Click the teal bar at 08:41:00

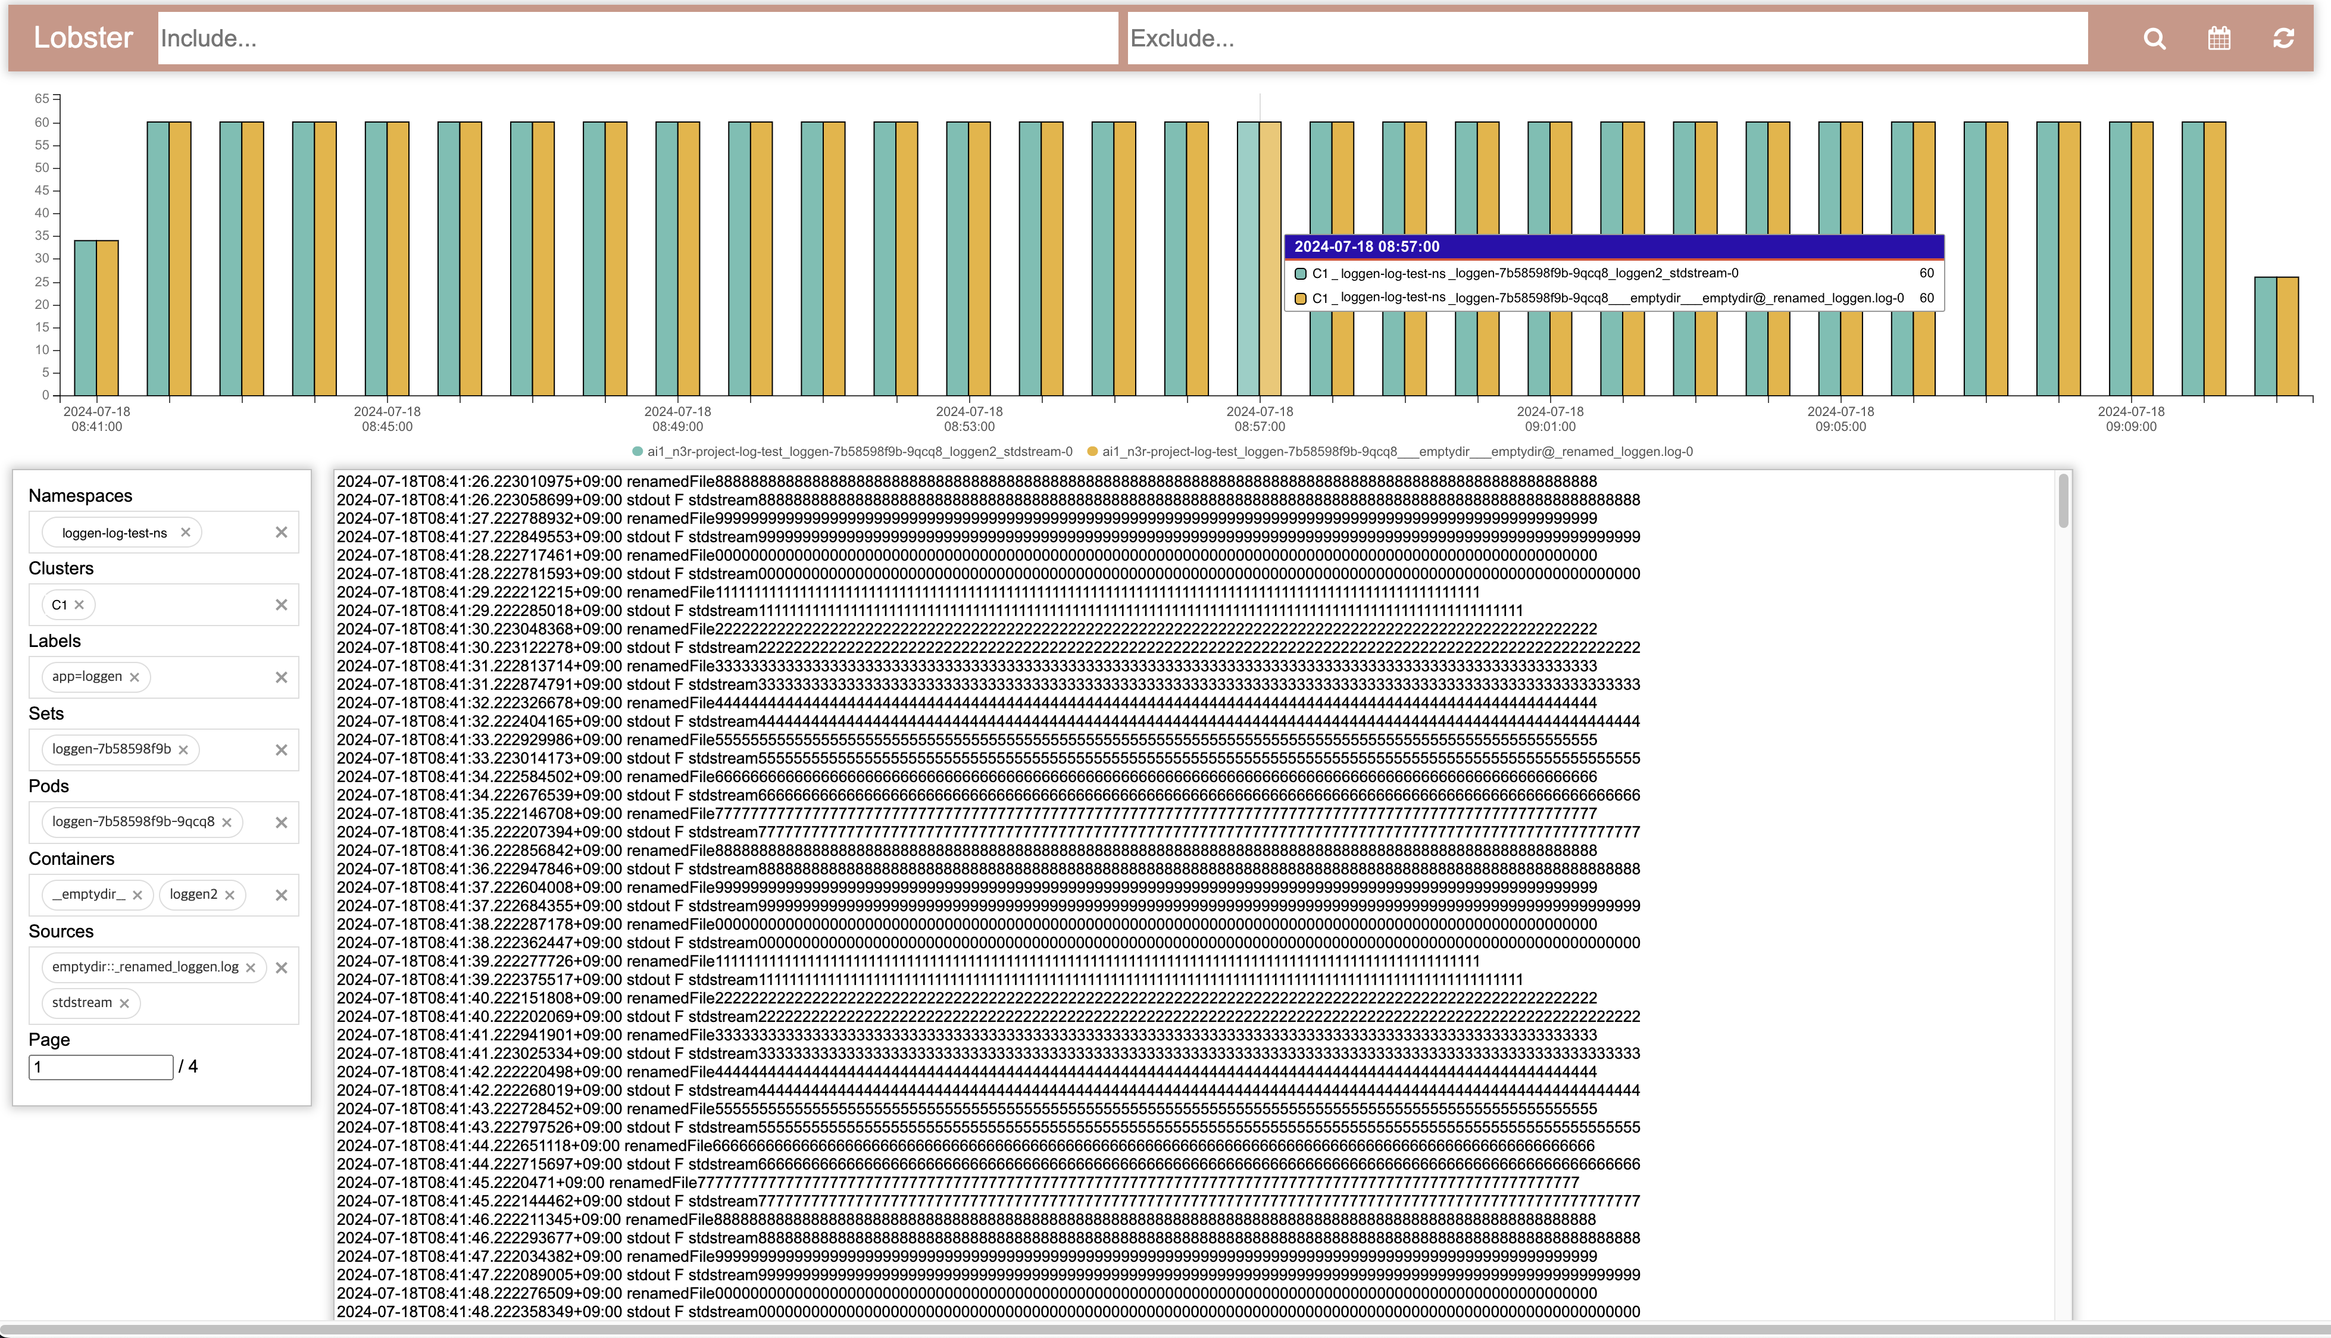pyautogui.click(x=86, y=319)
